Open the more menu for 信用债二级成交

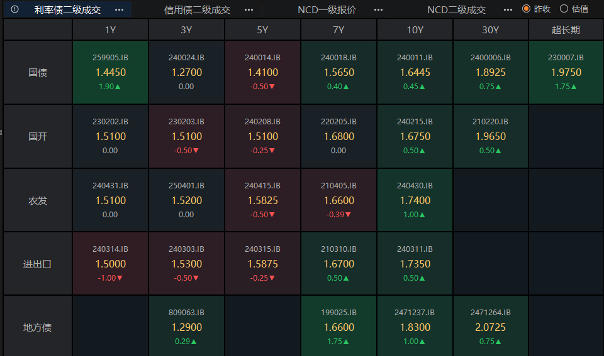point(249,9)
